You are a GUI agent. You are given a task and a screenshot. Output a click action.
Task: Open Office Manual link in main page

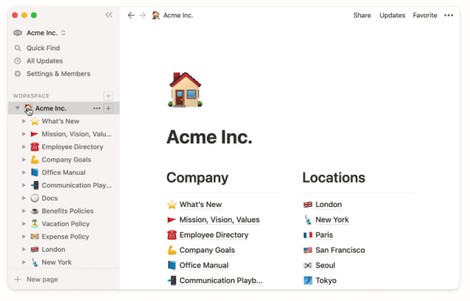coord(204,265)
